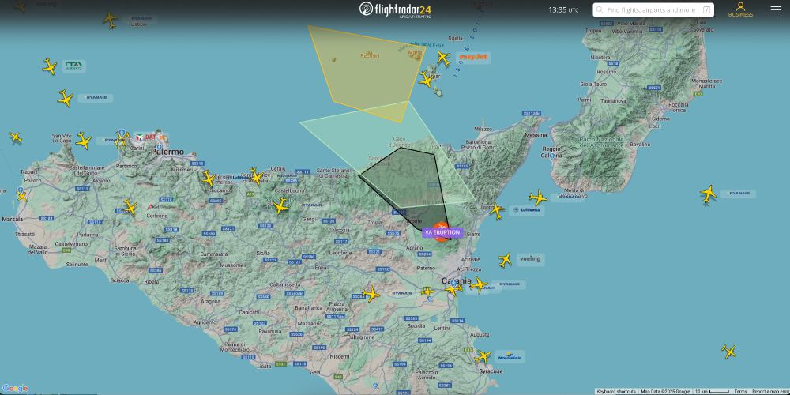Open the Reggio Calabria airport pin
The height and width of the screenshot is (395, 790).
click(x=553, y=156)
